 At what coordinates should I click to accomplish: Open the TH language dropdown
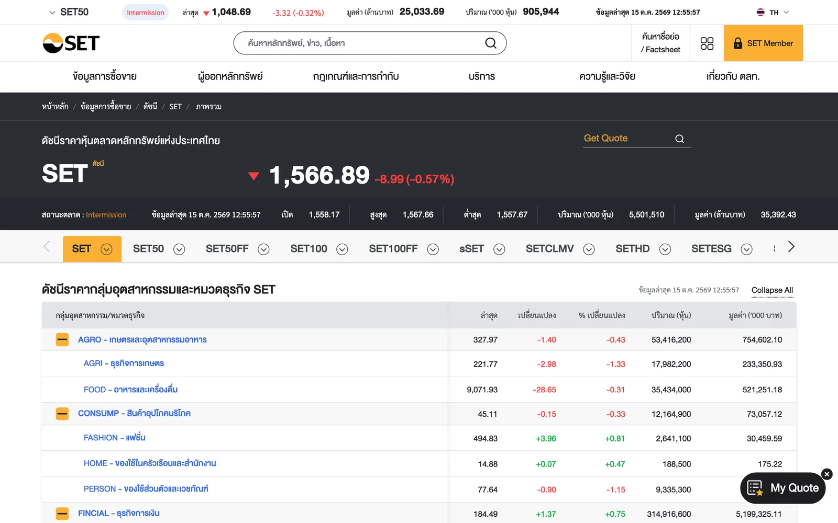coord(779,12)
